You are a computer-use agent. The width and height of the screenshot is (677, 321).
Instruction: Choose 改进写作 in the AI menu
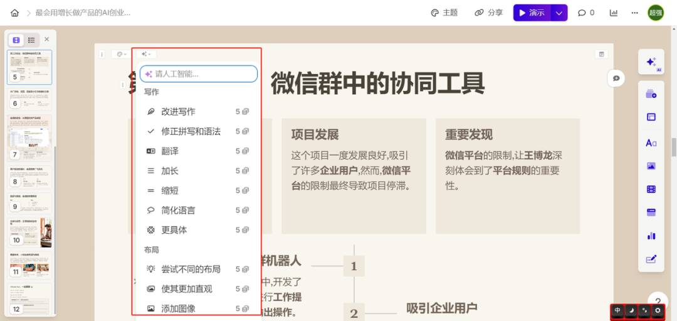click(x=178, y=112)
